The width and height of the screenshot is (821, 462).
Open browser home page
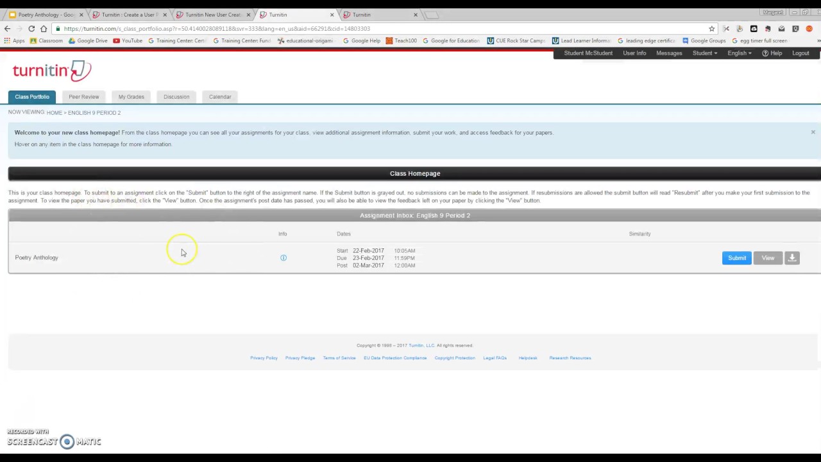click(44, 28)
